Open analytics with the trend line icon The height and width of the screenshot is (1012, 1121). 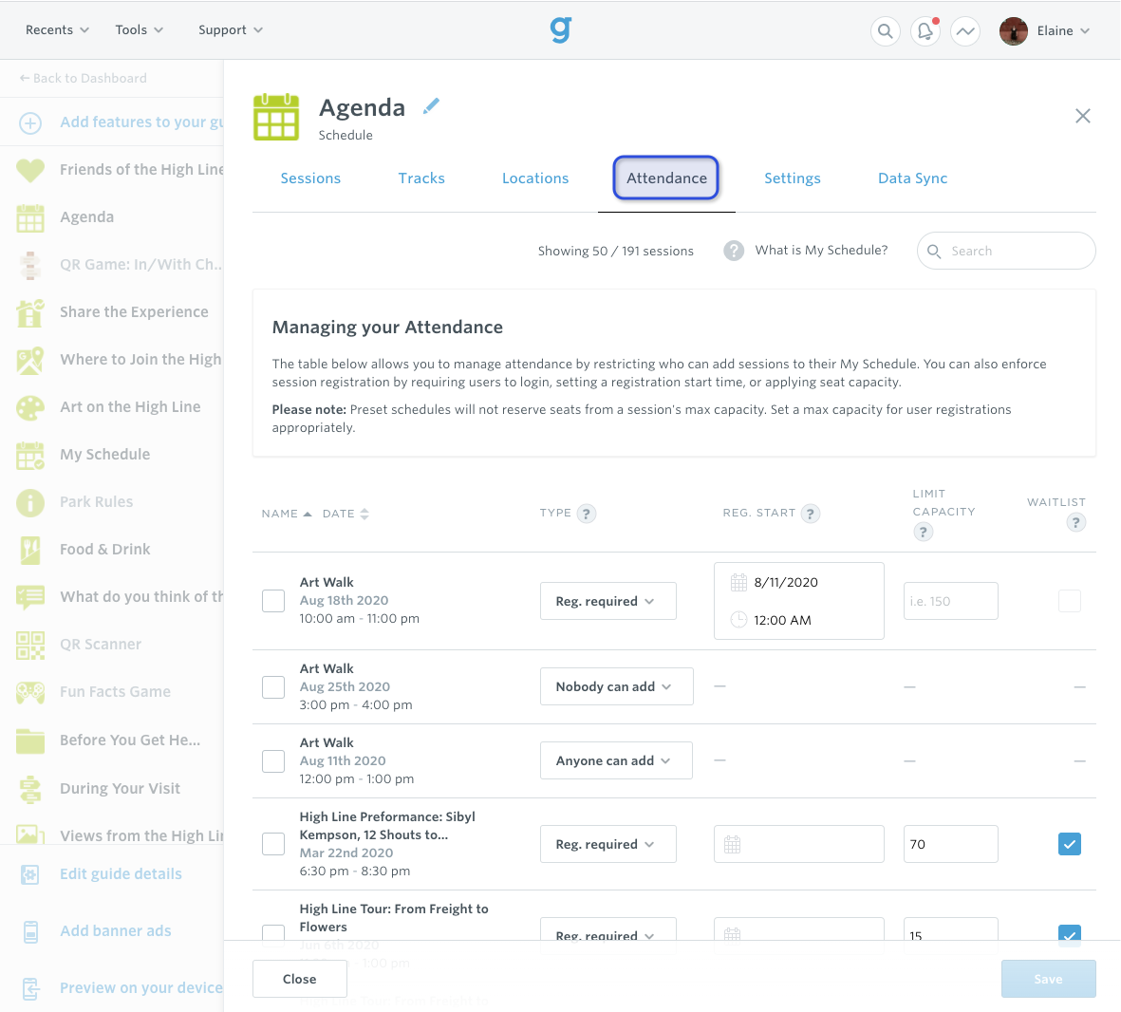click(965, 30)
